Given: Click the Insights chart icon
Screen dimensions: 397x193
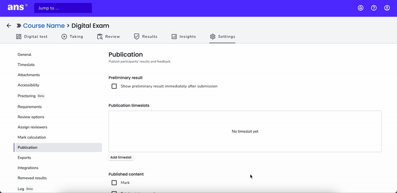Looking at the screenshot, I should point(174,37).
